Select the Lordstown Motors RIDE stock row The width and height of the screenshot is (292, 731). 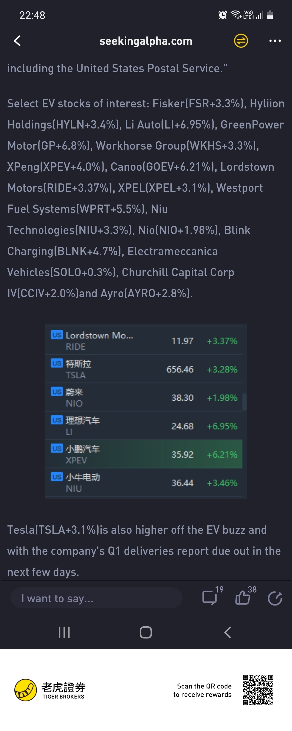[x=144, y=341]
